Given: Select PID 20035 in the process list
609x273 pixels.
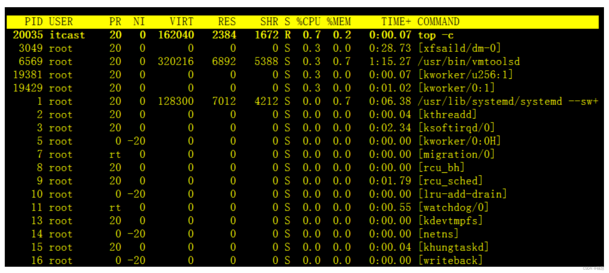Looking at the screenshot, I should (28, 35).
